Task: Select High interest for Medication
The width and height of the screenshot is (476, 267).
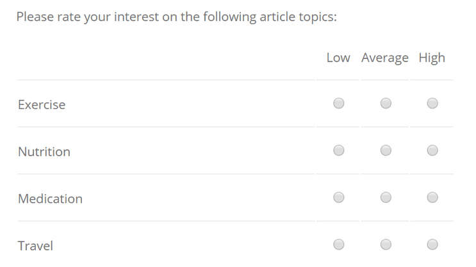Action: (x=432, y=197)
